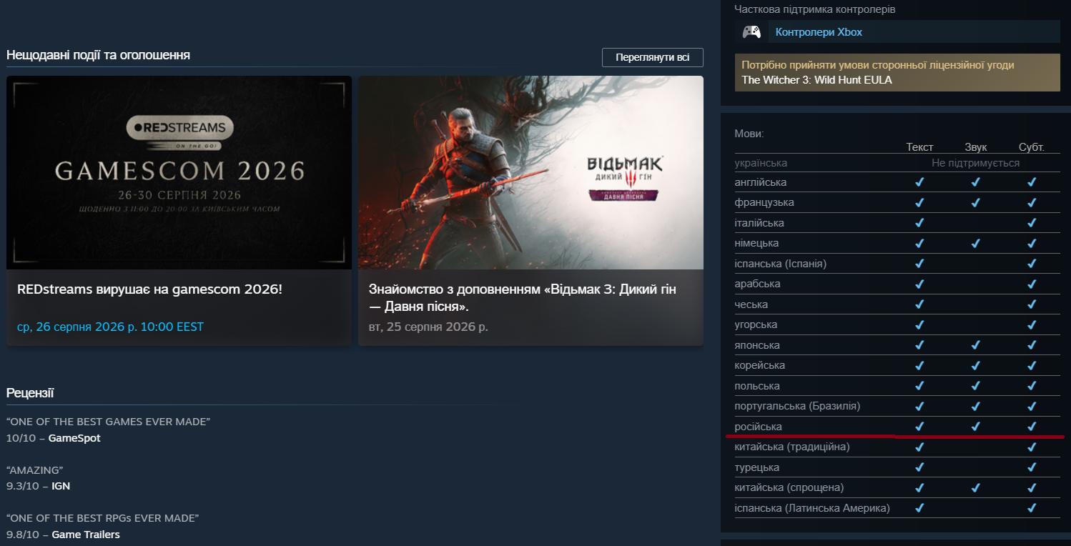Open the Відьмак "Давня пісня" event image
Screen dimensions: 1071x546
click(530, 172)
